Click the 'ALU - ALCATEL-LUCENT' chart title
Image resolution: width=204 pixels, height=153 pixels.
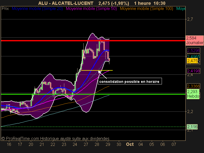coord(66,3)
